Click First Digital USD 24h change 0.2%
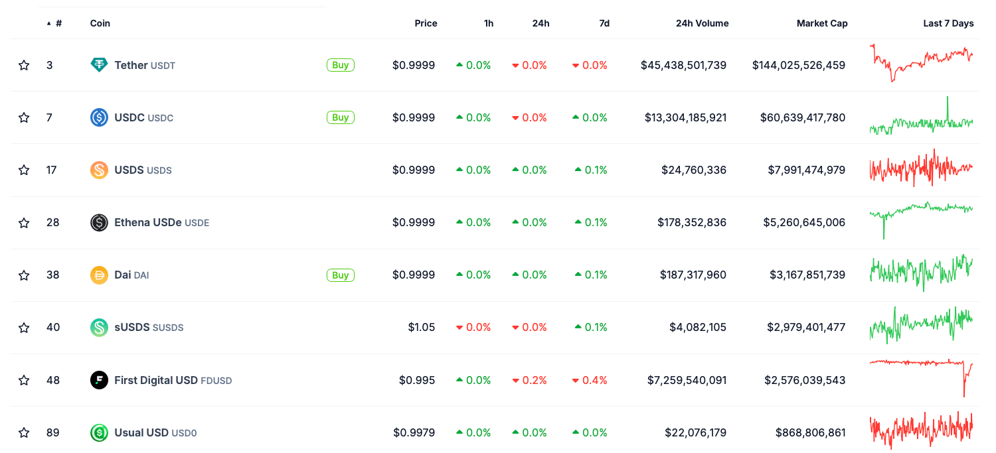This screenshot has width=996, height=453. (529, 380)
